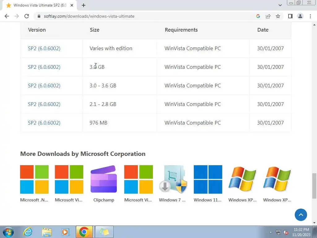This screenshot has width=317, height=238.
Task: Open the Google search icon in address bar
Action: point(258,16)
